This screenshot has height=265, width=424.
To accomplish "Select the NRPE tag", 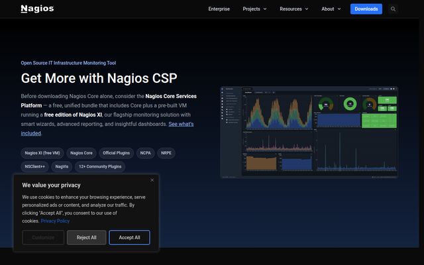I will pyautogui.click(x=166, y=153).
